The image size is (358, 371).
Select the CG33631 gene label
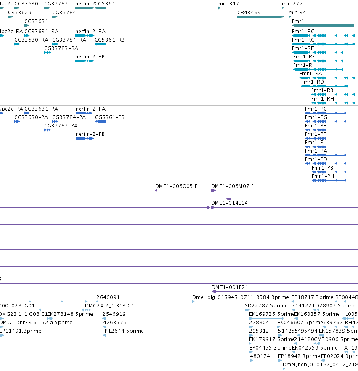tap(36, 21)
